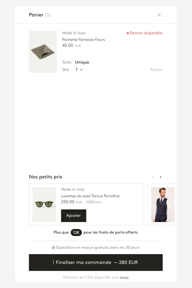The width and height of the screenshot is (192, 288).
Task: Open the sunglasses product thumbnail
Action: coord(44,204)
